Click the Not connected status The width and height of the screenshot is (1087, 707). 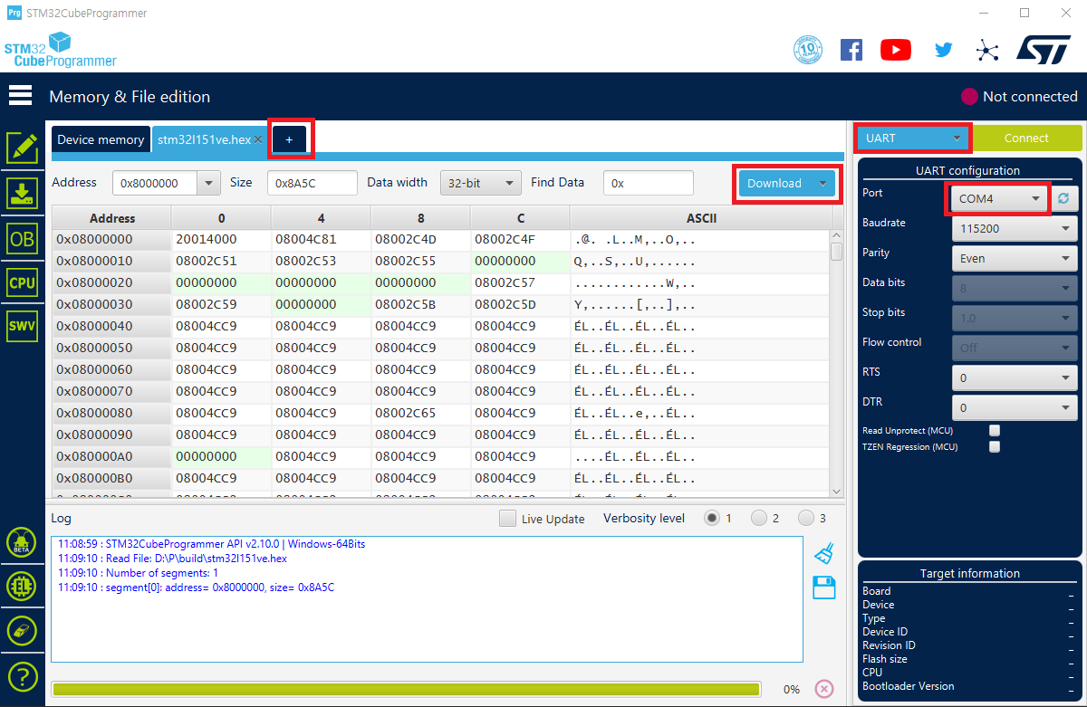pyautogui.click(x=1019, y=96)
